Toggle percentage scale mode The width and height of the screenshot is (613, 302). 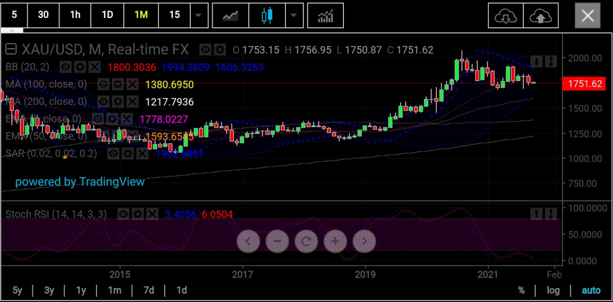pyautogui.click(x=521, y=290)
